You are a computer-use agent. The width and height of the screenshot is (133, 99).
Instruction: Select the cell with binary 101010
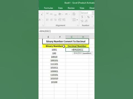click(54, 79)
